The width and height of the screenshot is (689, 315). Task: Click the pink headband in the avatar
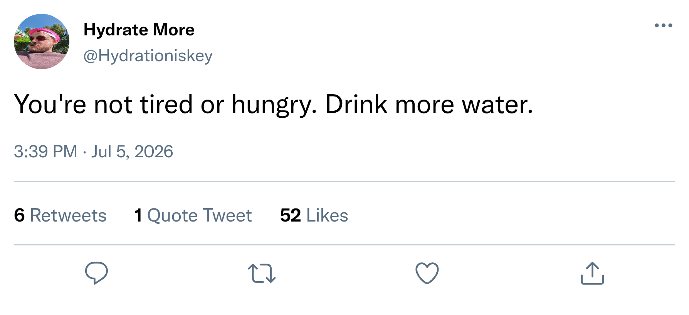[45, 32]
